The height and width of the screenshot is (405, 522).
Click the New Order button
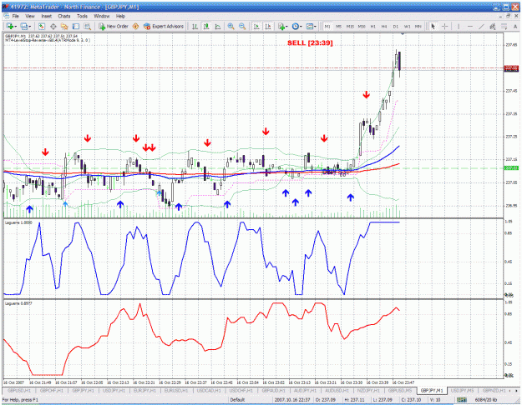114,26
